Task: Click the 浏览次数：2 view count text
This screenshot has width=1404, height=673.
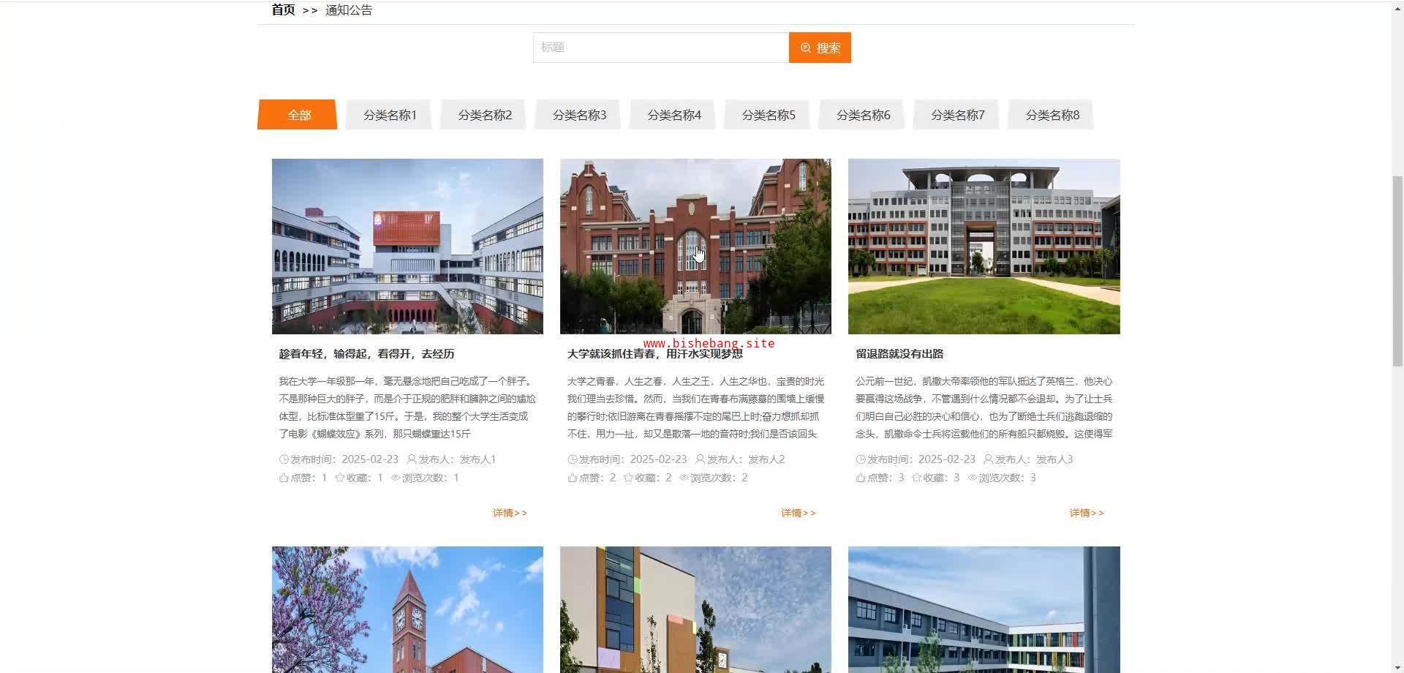Action: pos(719,478)
